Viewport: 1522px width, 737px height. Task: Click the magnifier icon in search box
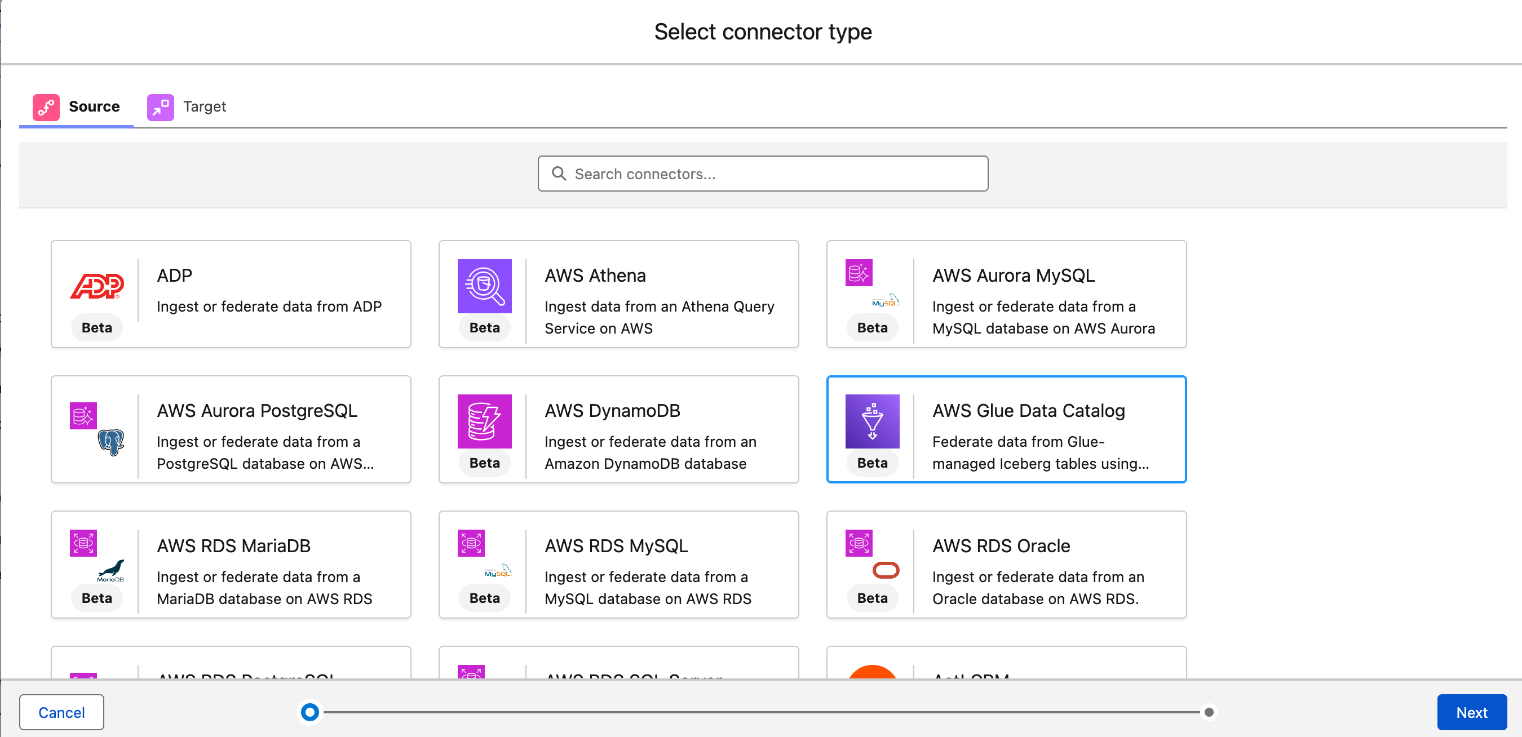point(558,174)
